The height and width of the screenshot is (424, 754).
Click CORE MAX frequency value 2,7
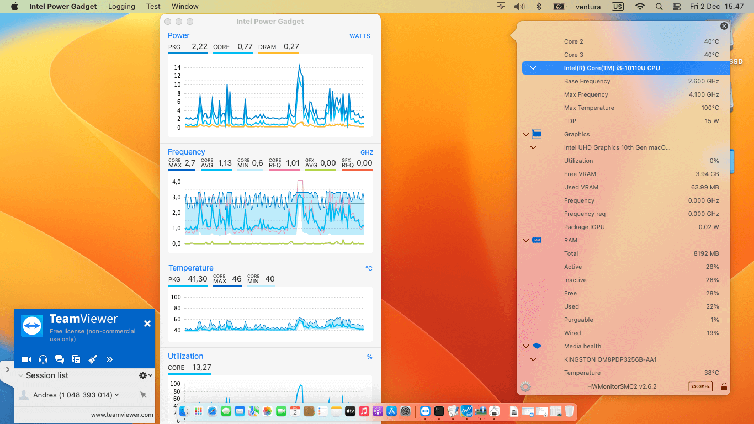(190, 163)
